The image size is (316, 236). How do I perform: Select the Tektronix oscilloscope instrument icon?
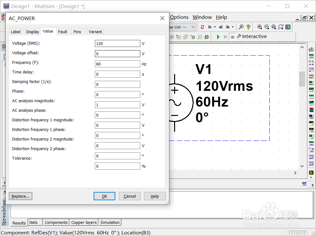[311, 163]
